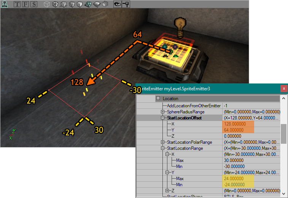Toggle the eye show-actors button
The height and width of the screenshot is (198, 288).
[x=118, y=4]
